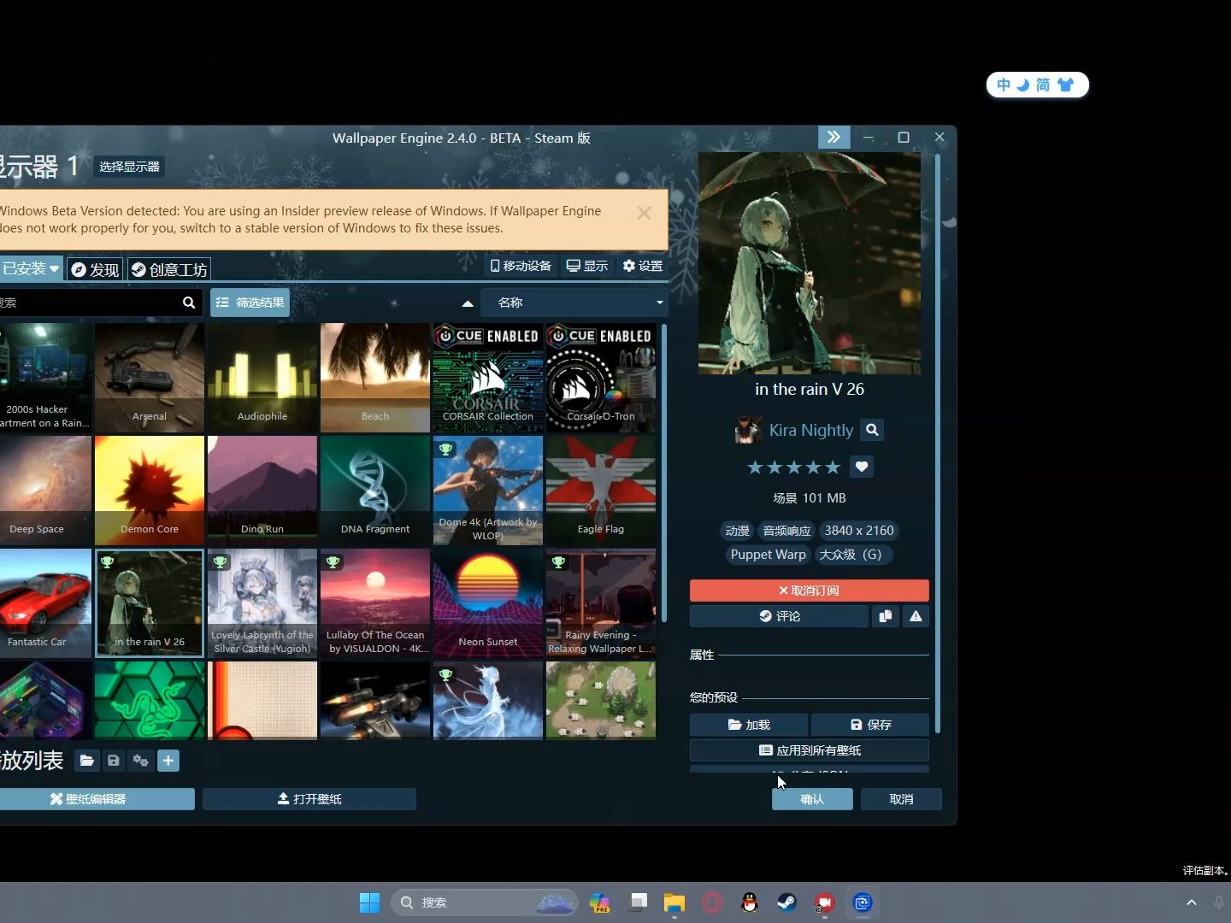This screenshot has height=923, width=1231.
Task: Add wallpapers via the plus icon
Action: point(168,761)
